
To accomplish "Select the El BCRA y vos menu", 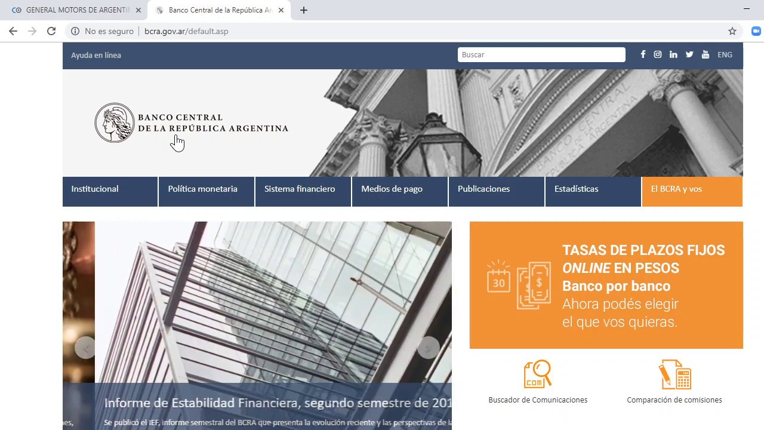I will [x=676, y=189].
